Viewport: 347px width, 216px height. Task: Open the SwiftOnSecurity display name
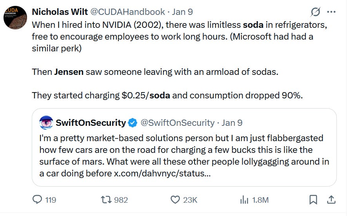(x=91, y=123)
